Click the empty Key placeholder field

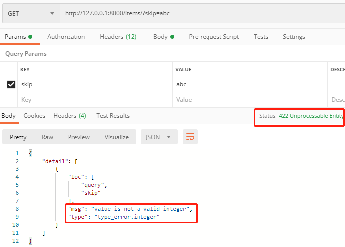click(x=94, y=100)
